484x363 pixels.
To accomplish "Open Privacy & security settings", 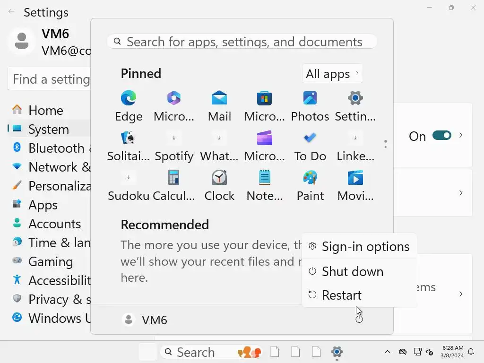I will coord(49,299).
